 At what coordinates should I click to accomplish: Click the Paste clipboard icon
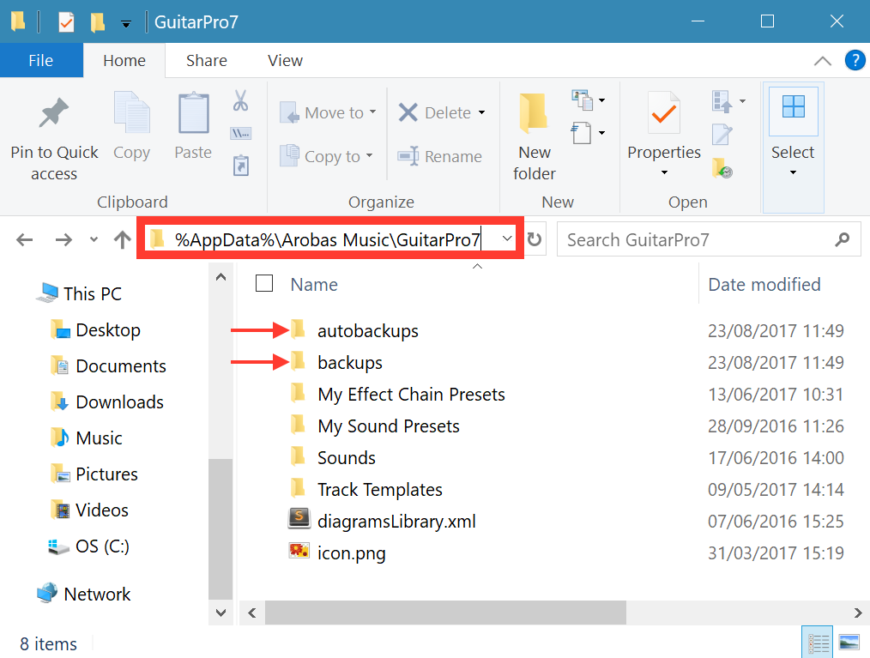click(193, 115)
